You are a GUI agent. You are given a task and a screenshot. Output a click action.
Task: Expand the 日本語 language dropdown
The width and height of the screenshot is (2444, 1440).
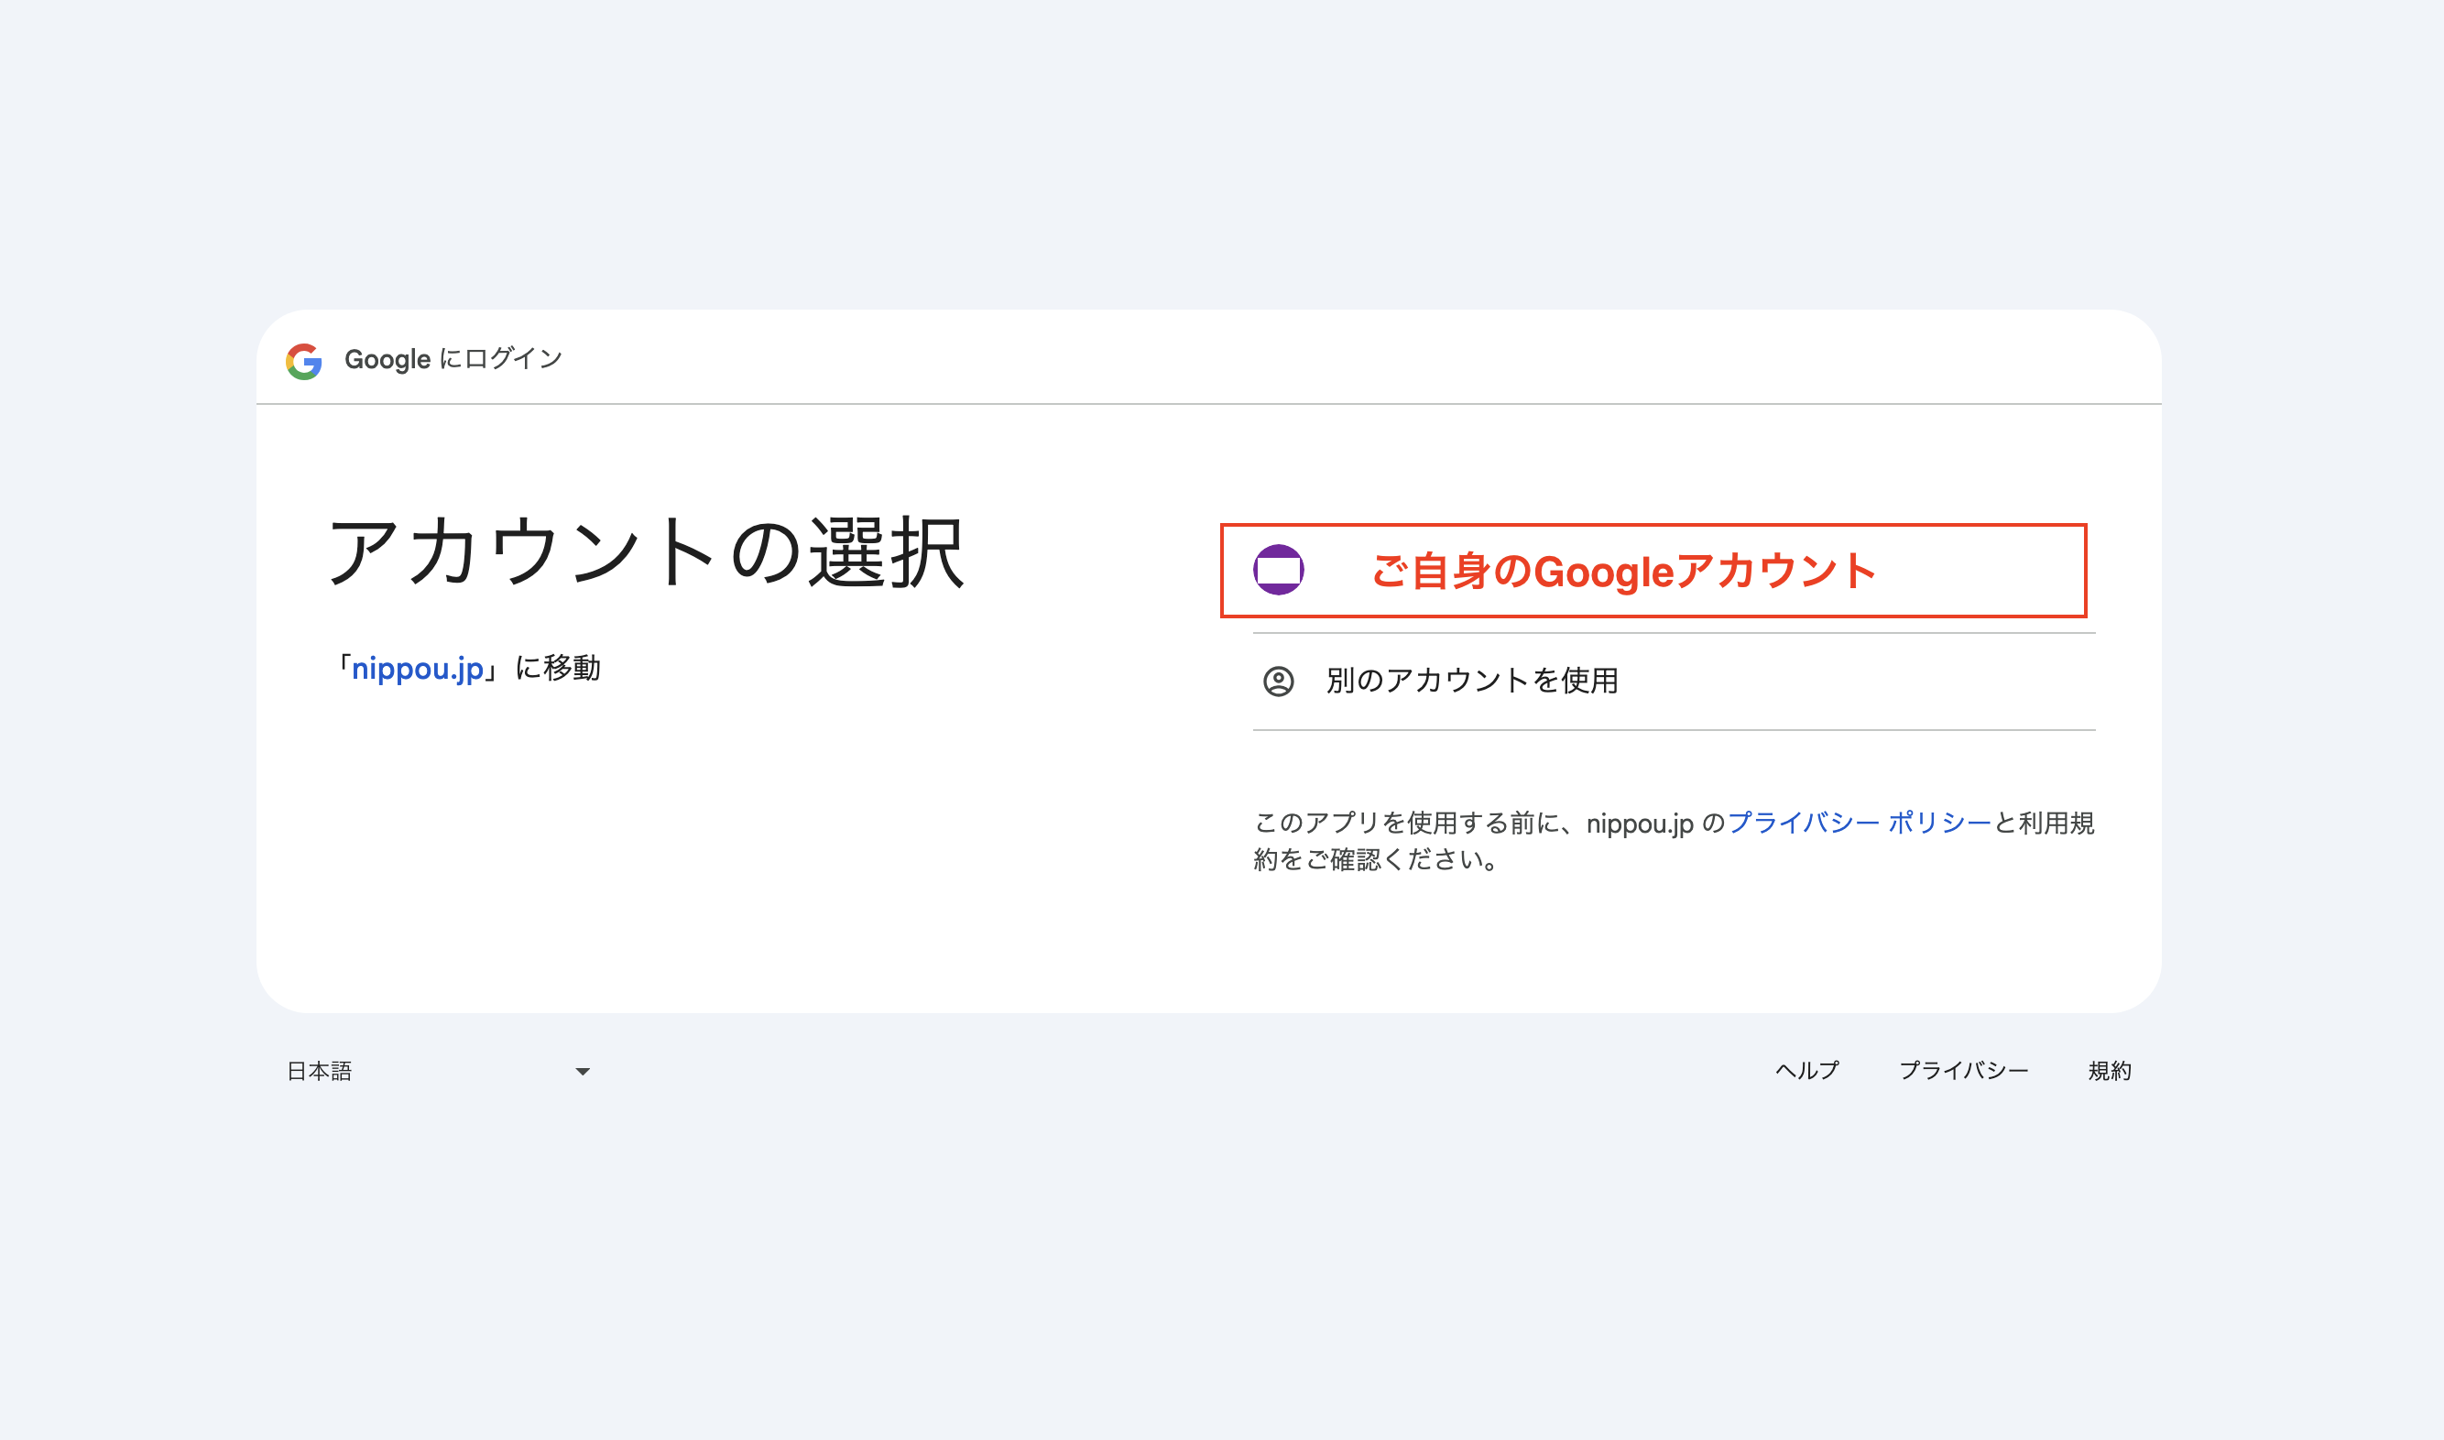(439, 1071)
